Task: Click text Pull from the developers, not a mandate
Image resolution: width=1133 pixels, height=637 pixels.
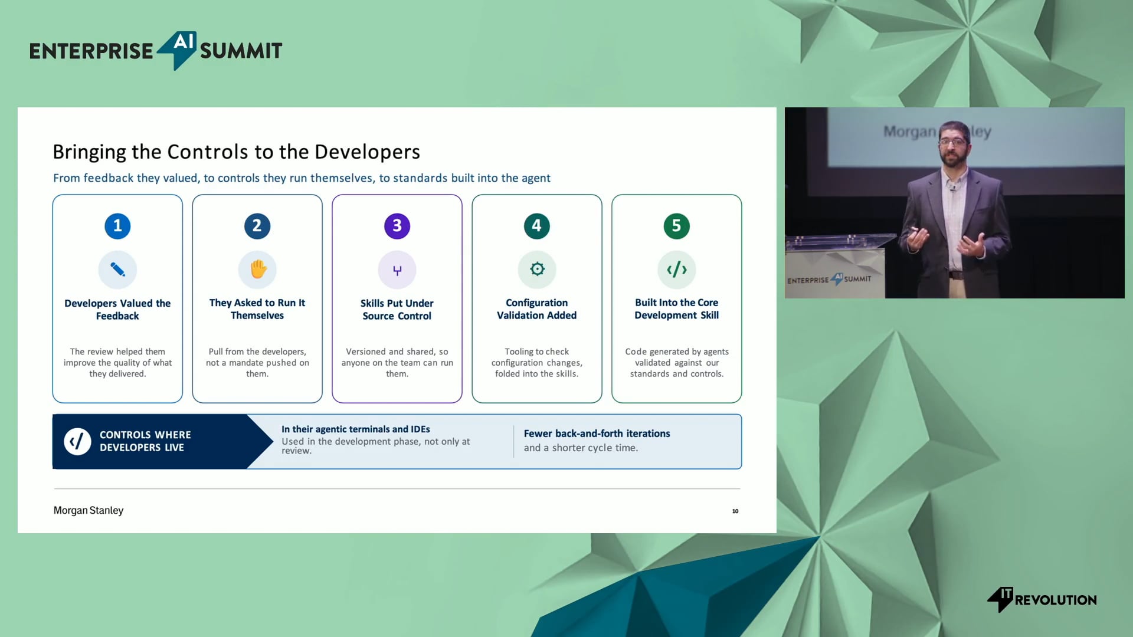Action: [257, 362]
